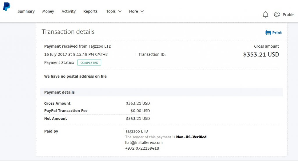Click the Transaction ID label

[x=152, y=54]
